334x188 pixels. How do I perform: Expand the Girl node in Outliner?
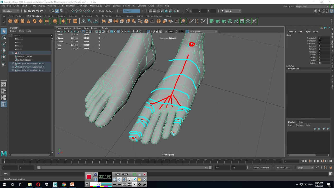[13, 53]
